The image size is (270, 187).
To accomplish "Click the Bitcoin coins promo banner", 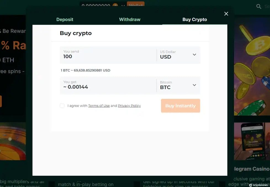I will click(252, 69).
